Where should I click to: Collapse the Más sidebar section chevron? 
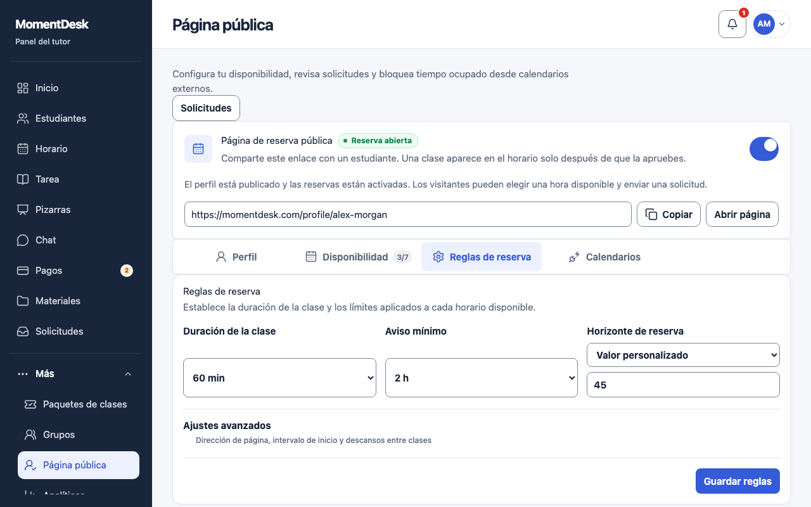pyautogui.click(x=128, y=374)
